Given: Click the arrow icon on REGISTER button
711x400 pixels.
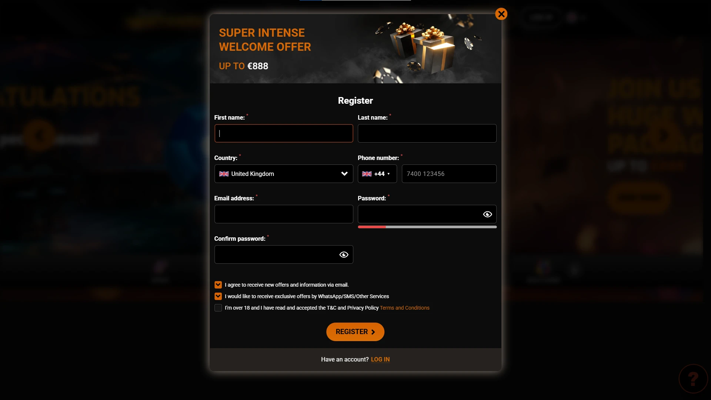Looking at the screenshot, I should pyautogui.click(x=373, y=332).
